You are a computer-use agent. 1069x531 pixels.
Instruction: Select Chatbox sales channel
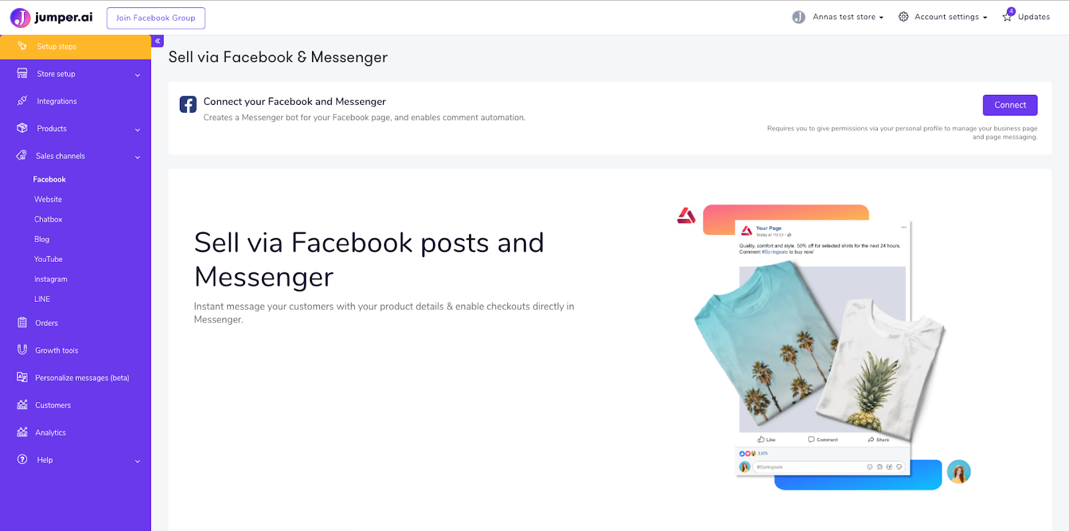tap(48, 219)
